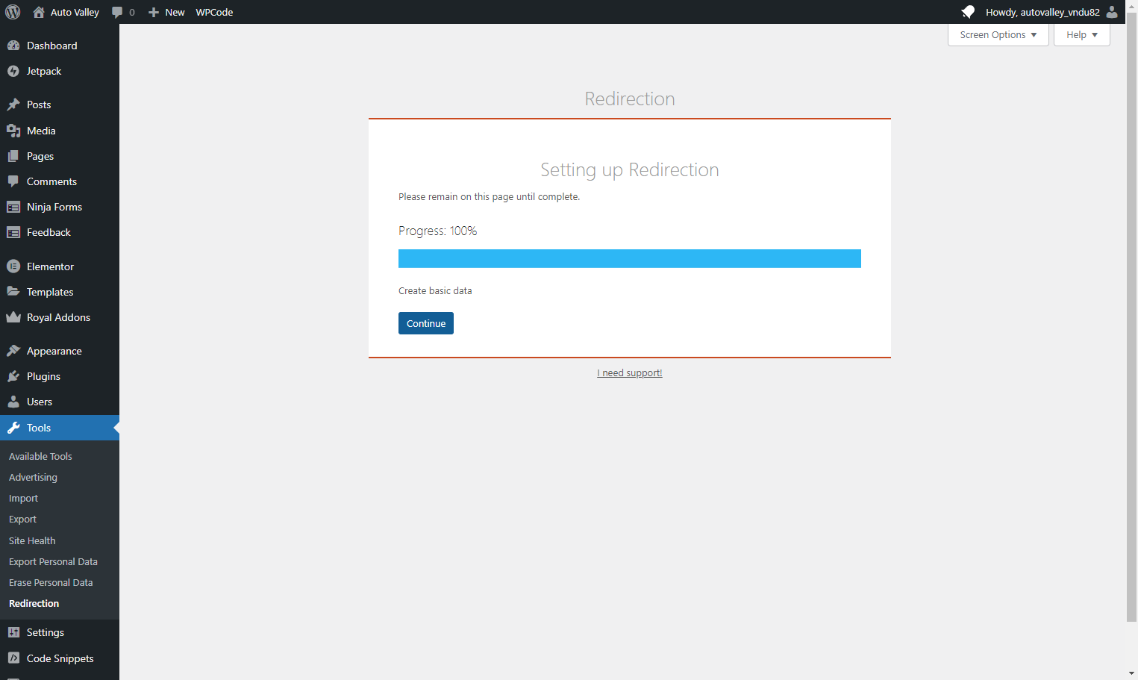Open Available Tools submenu
1138x680 pixels.
pyautogui.click(x=40, y=456)
